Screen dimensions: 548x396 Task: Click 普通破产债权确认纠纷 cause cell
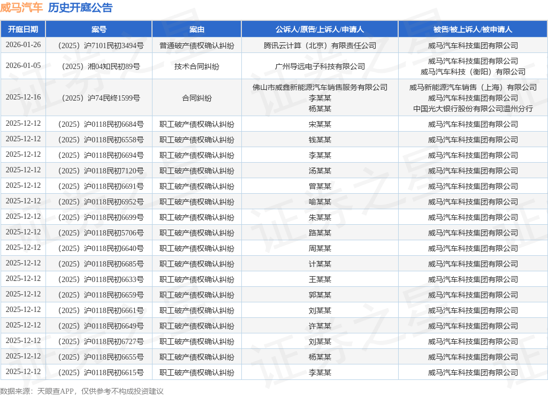(197, 45)
